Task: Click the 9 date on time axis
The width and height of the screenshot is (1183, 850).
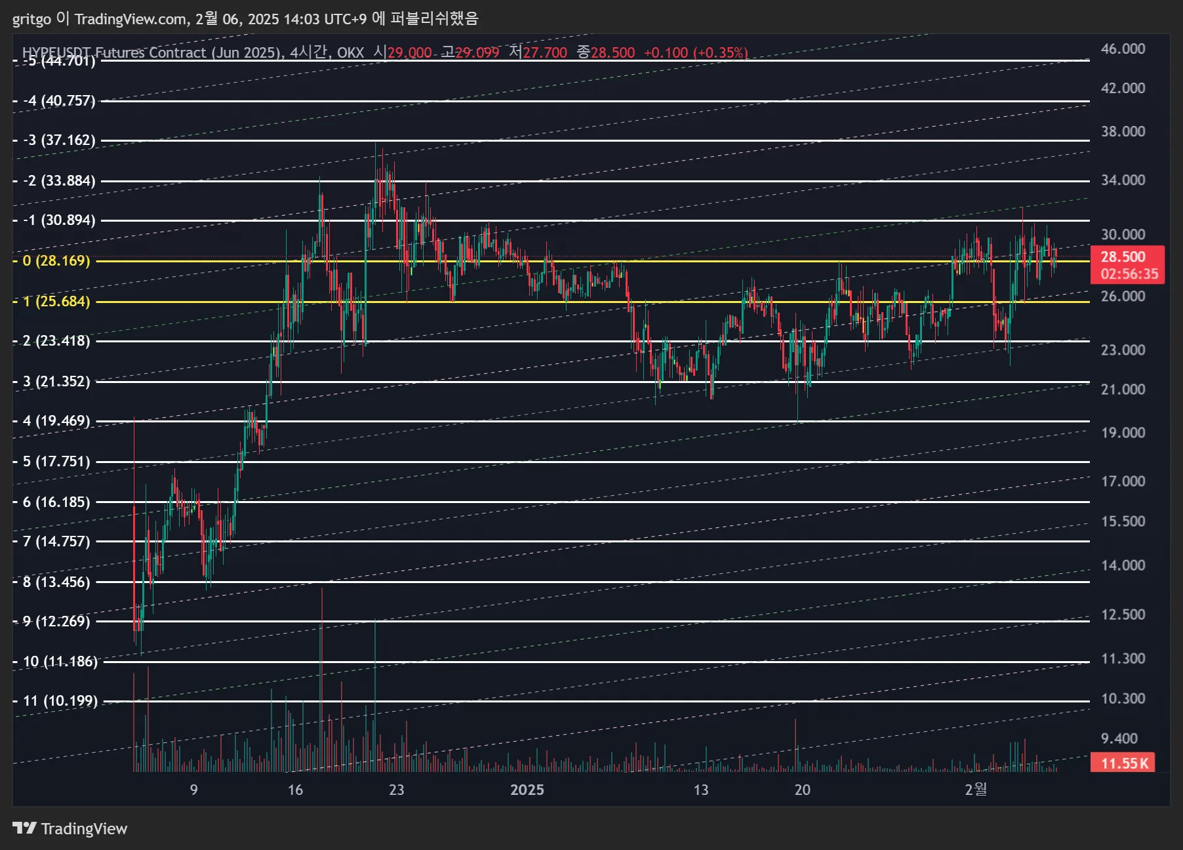Action: pos(193,790)
